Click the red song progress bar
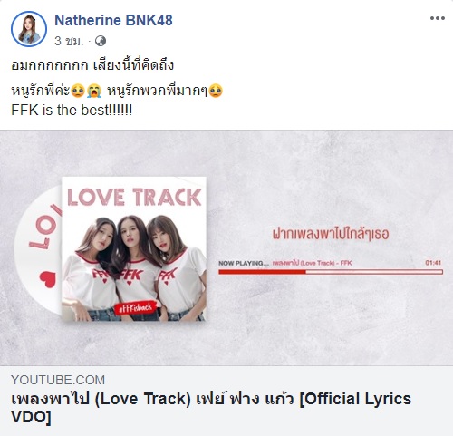The image size is (453, 436). [x=331, y=272]
